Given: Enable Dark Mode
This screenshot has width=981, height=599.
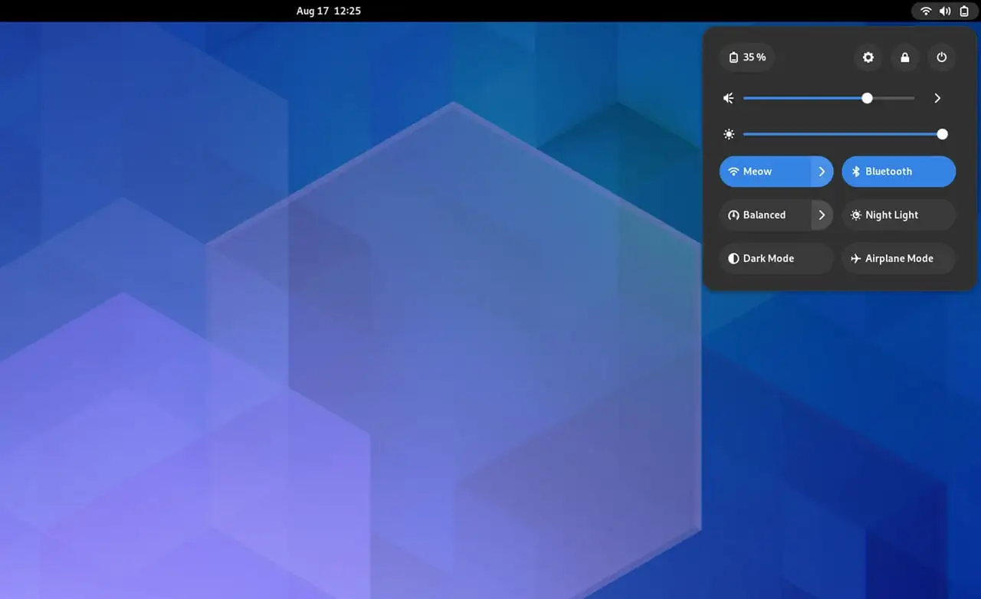Looking at the screenshot, I should click(776, 259).
